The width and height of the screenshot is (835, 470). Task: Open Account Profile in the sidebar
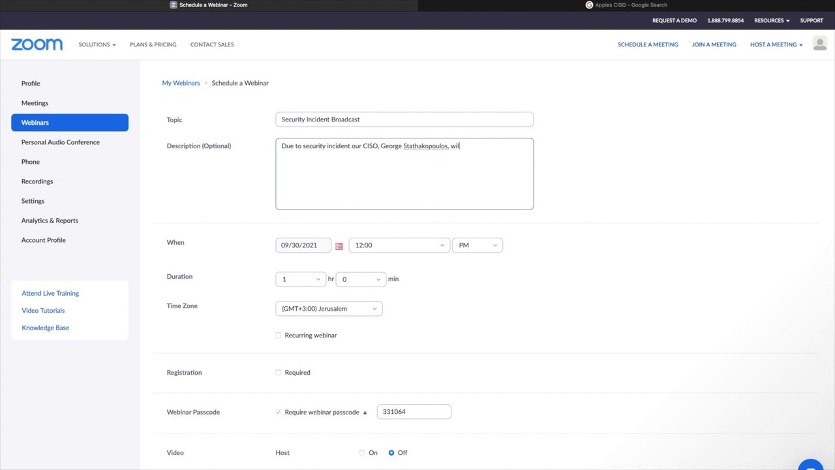tap(43, 240)
